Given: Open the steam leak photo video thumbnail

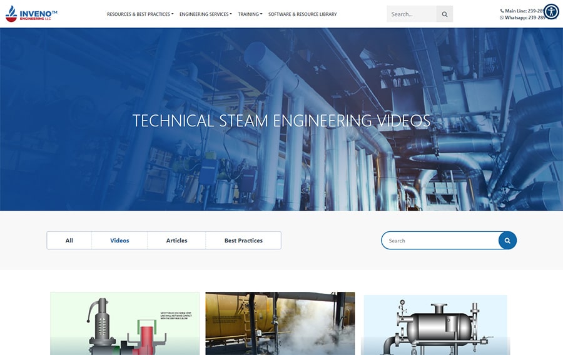Looking at the screenshot, I should point(280,323).
